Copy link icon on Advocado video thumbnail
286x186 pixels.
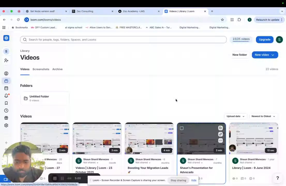pos(220,134)
